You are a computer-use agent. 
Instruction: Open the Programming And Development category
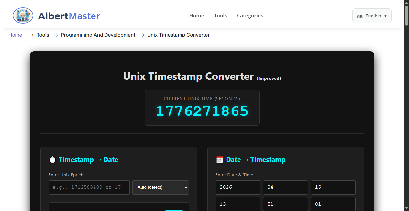tap(98, 35)
